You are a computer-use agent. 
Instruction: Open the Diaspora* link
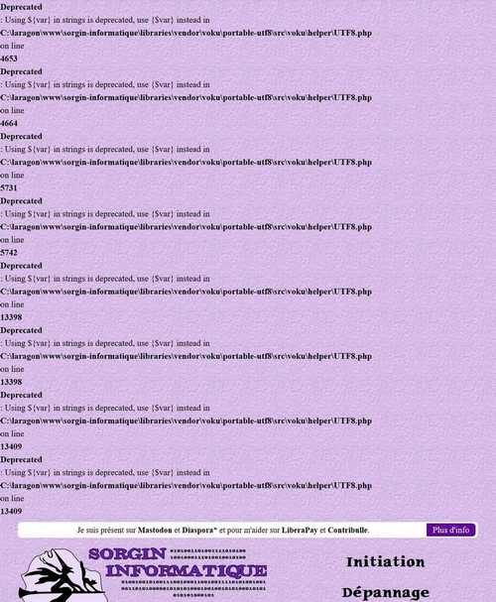pos(199,531)
